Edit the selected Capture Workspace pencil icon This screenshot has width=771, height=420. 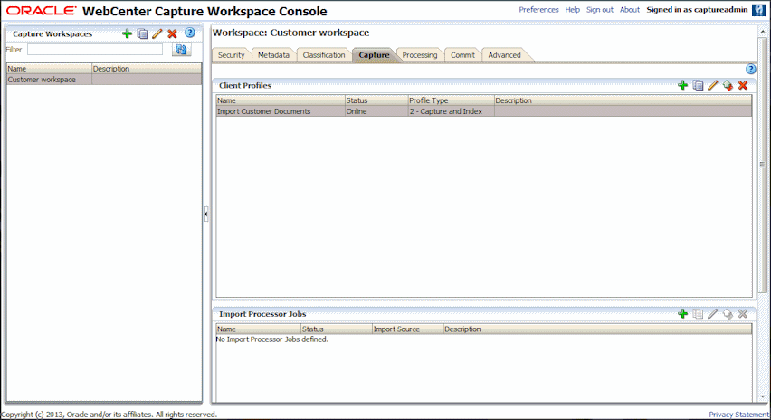[157, 33]
